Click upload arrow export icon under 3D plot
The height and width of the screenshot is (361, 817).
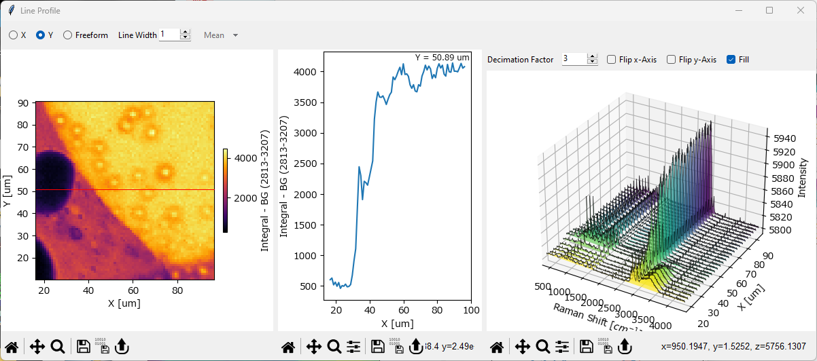coord(625,347)
